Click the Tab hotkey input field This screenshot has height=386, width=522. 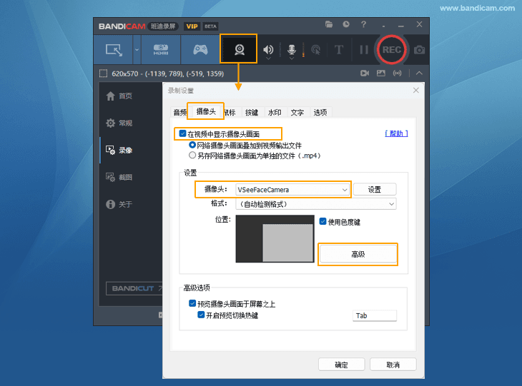[375, 315]
